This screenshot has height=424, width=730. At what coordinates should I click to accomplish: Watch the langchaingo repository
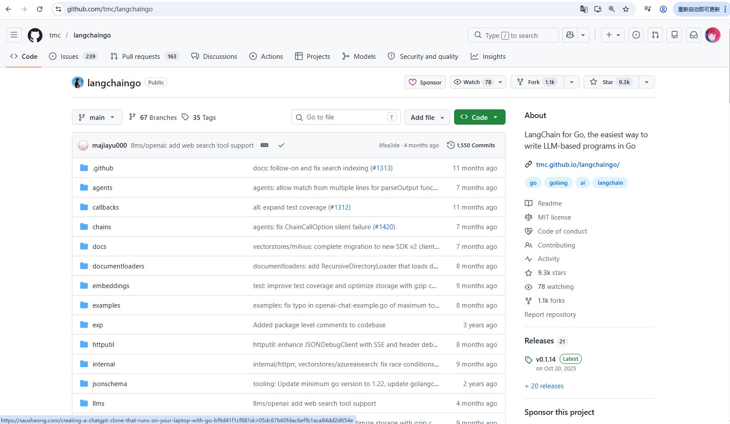pyautogui.click(x=472, y=82)
